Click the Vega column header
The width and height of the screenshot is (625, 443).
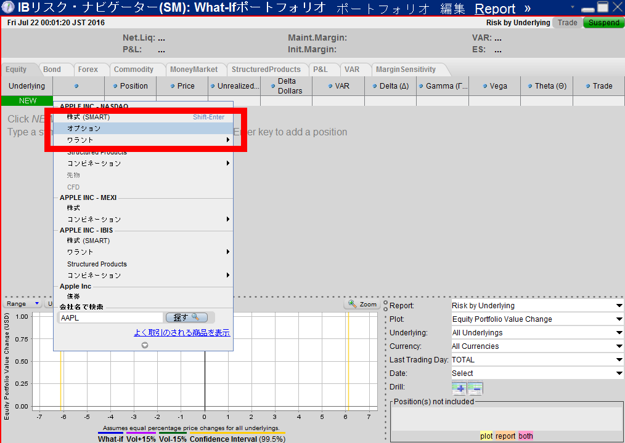tap(494, 86)
